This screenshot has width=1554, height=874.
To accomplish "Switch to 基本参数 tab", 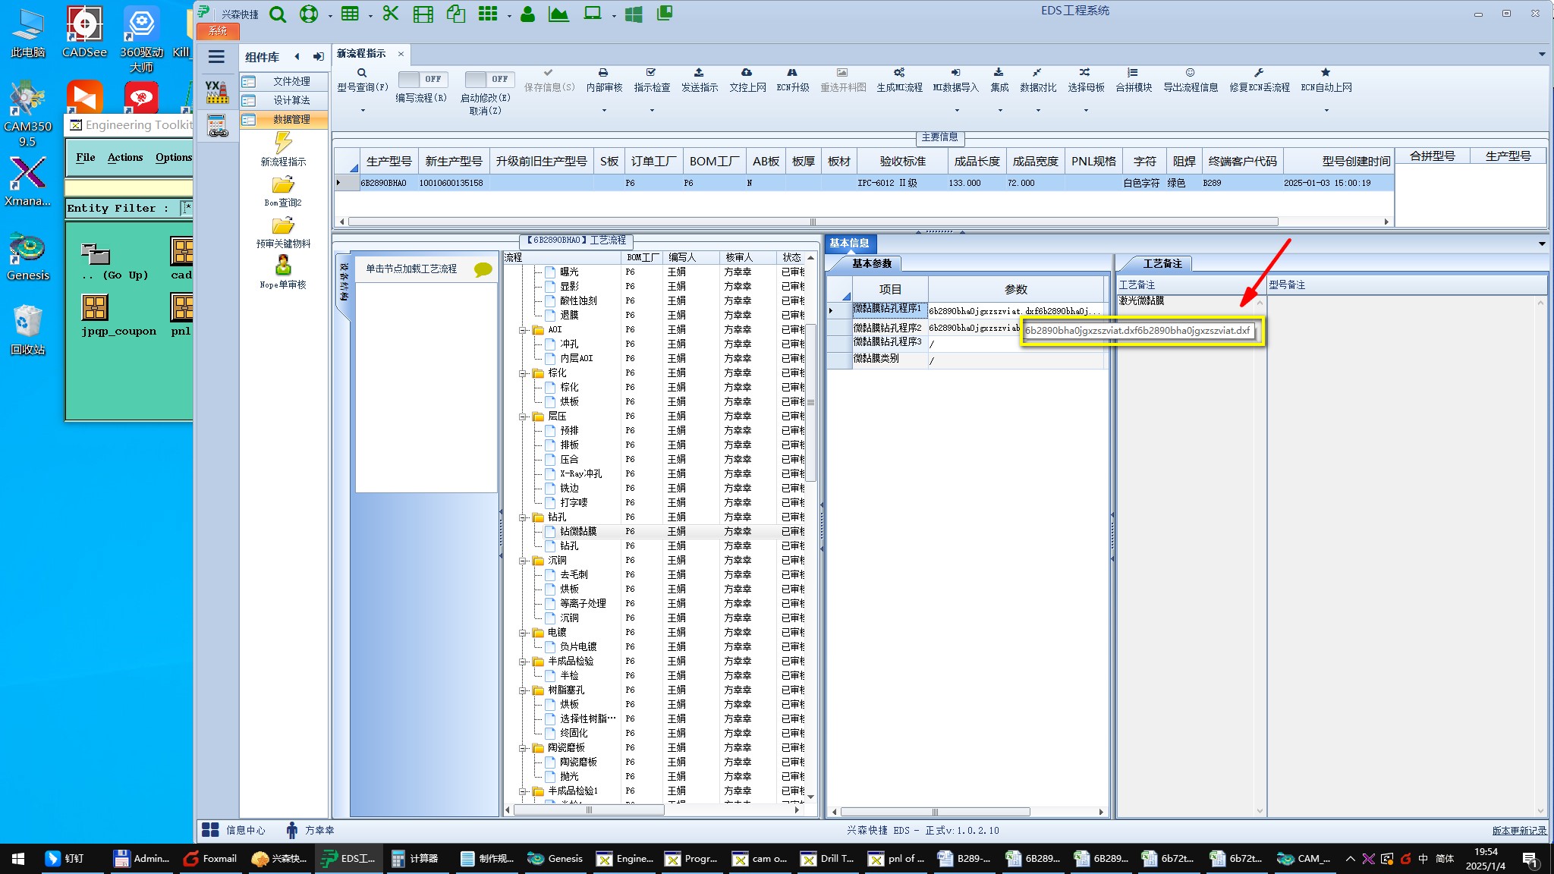I will [x=871, y=263].
